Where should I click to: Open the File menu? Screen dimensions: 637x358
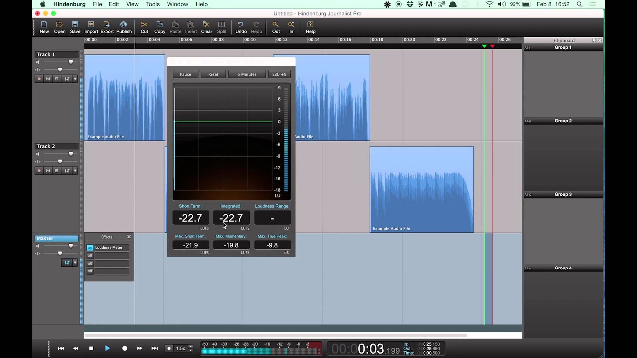(97, 4)
